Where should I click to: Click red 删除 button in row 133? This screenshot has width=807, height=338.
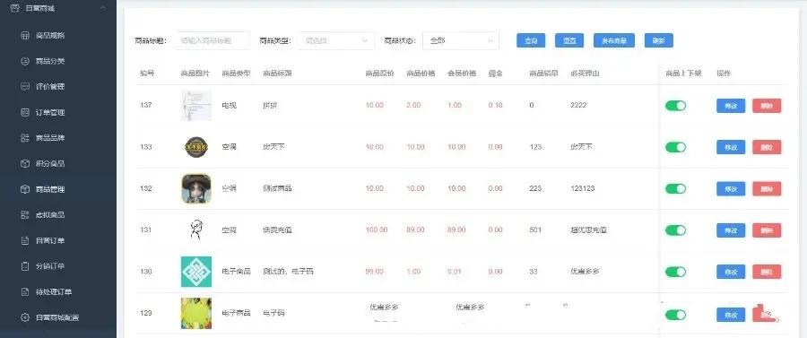(x=767, y=147)
